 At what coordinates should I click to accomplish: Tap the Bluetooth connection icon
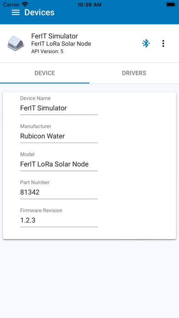146,43
